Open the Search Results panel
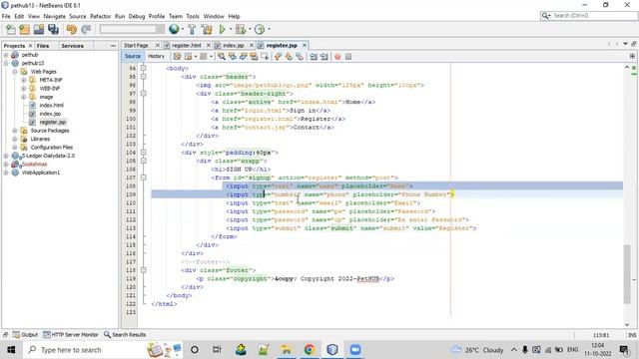The width and height of the screenshot is (639, 359). [x=125, y=335]
